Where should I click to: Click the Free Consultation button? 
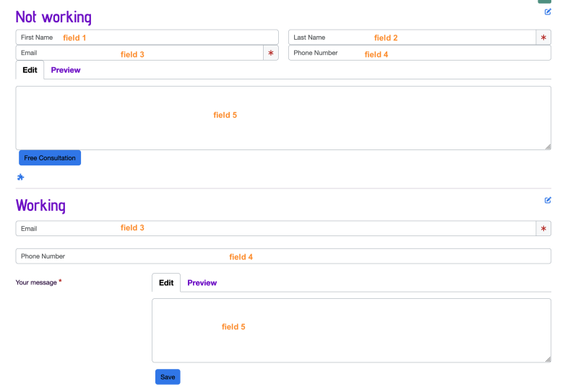50,158
